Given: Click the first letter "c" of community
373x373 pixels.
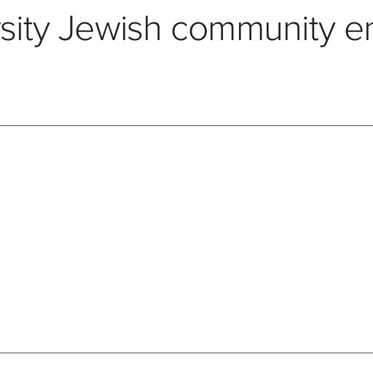Looking at the screenshot, I should point(179,31).
